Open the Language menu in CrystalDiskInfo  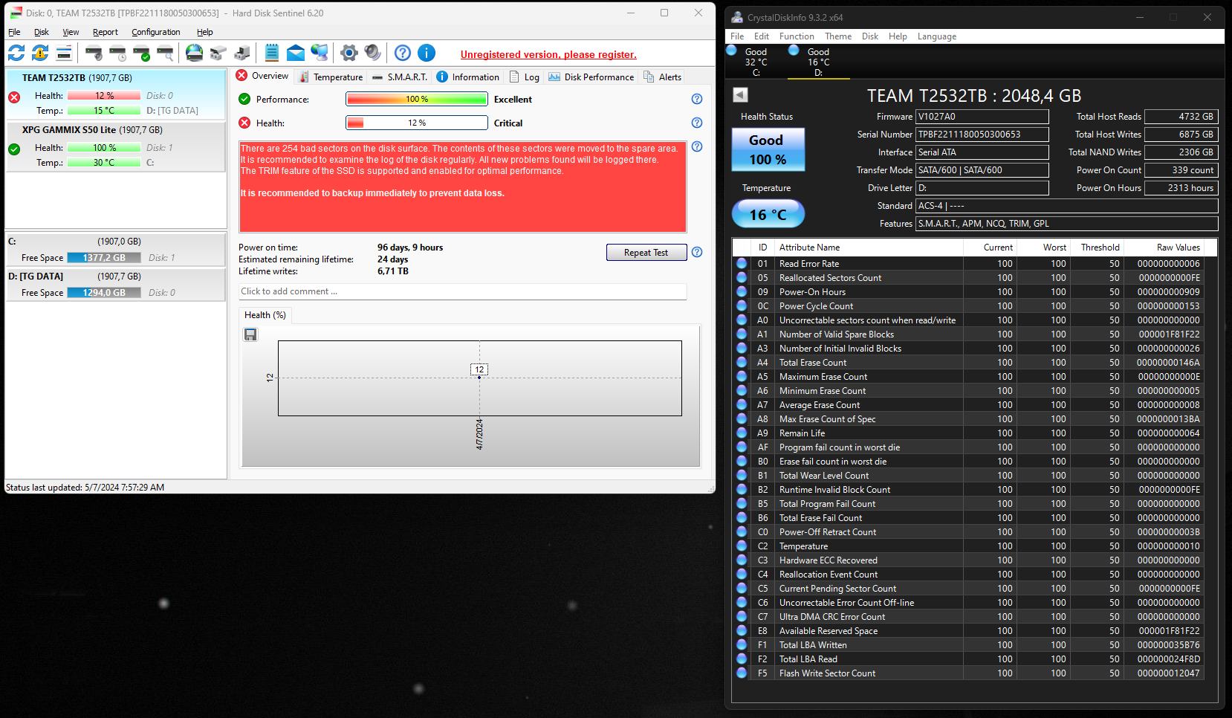[x=937, y=36]
